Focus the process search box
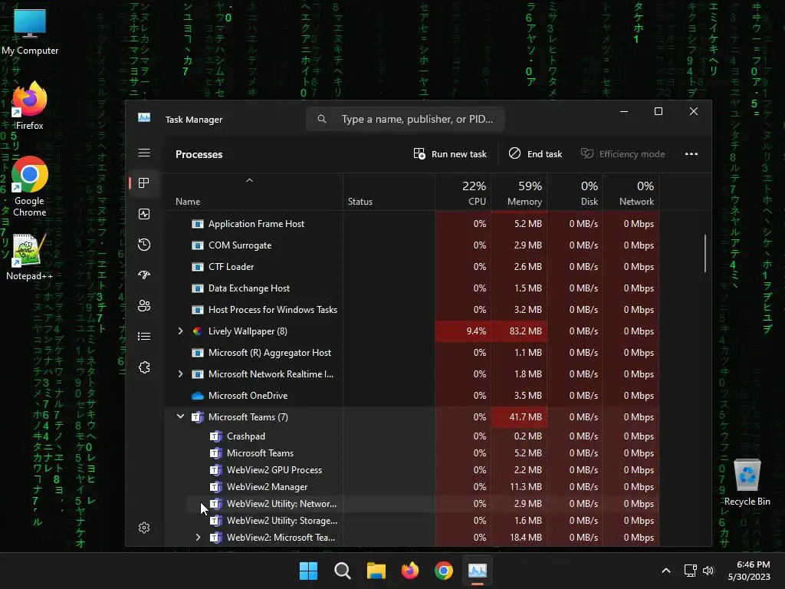Screen dimensions: 785x589 coord(405,119)
